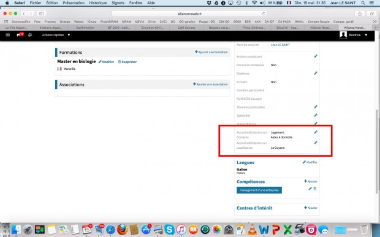Click the management d'une entreprise tag
380x237 pixels.
259,190
